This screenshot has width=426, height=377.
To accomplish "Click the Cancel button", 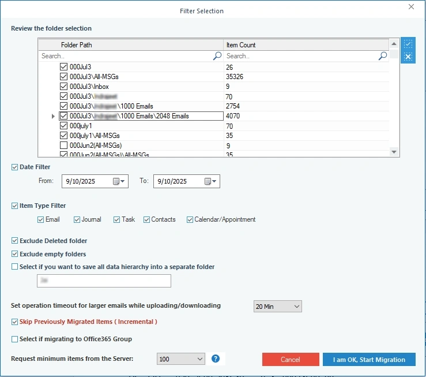I will click(291, 360).
